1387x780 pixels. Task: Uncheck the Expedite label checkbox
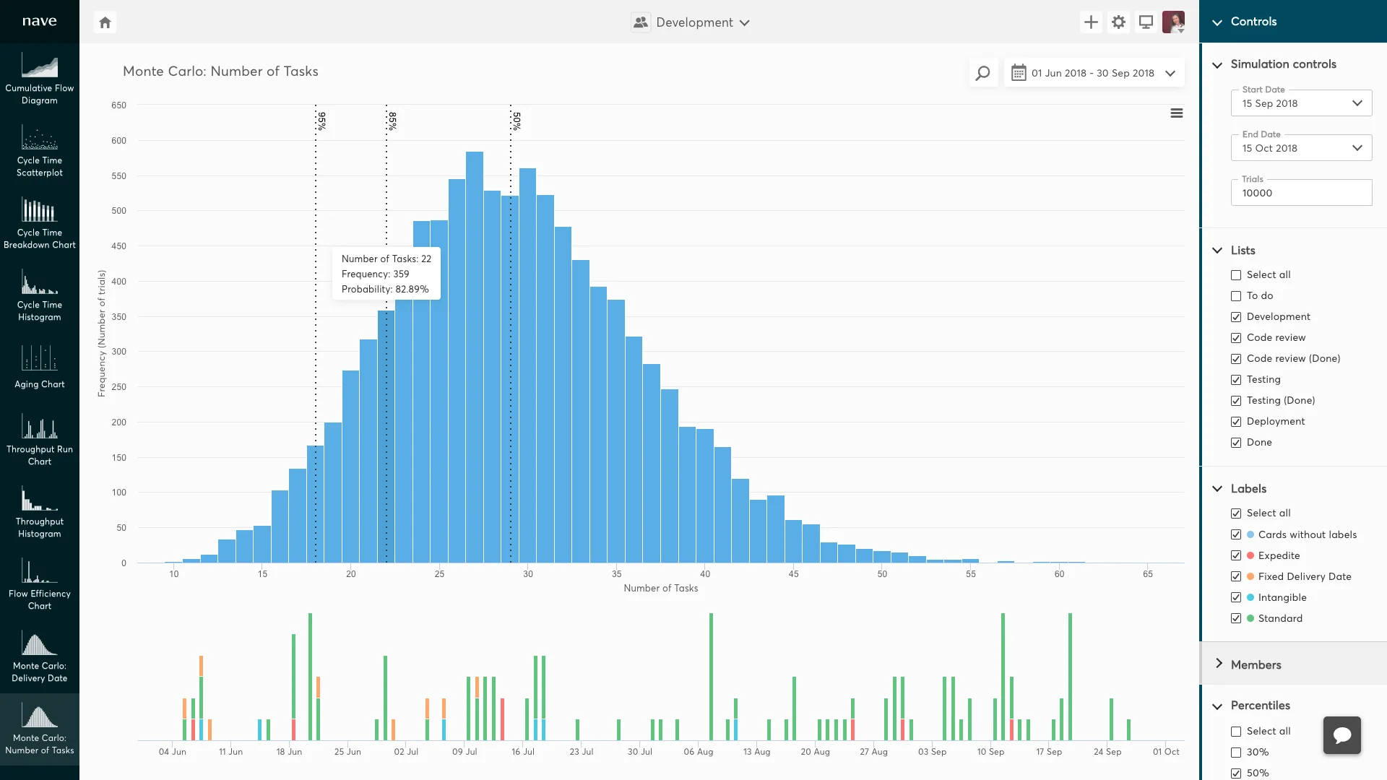[x=1236, y=555]
